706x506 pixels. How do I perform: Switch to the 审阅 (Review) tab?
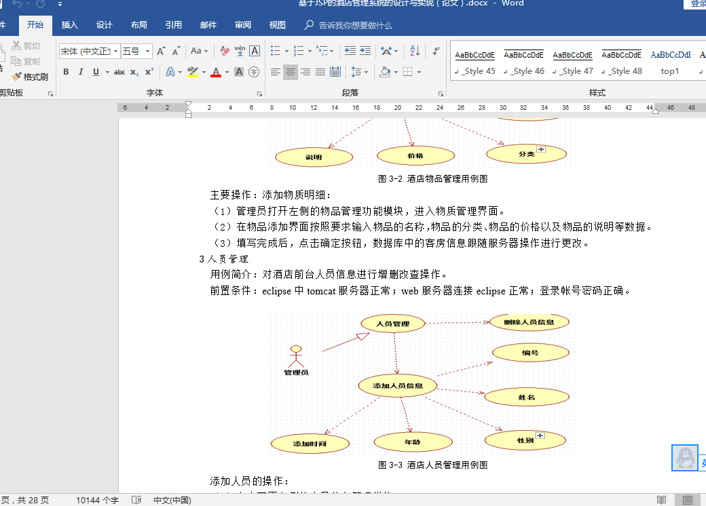coord(243,25)
